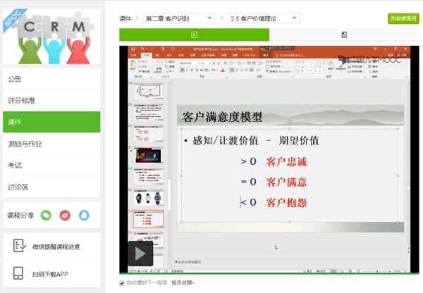Click the 课件 breadcrumb link
Image resolution: width=423 pixels, height=293 pixels.
[x=125, y=18]
